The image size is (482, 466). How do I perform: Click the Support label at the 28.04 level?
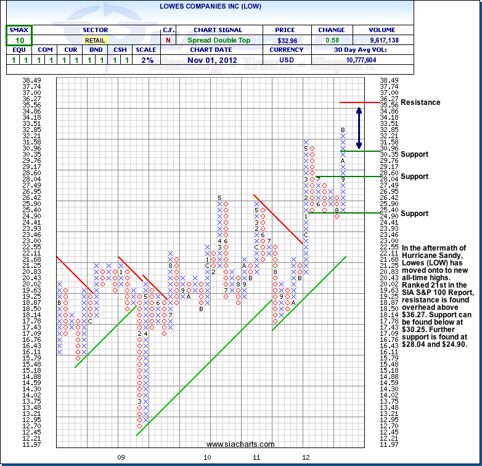click(x=414, y=177)
